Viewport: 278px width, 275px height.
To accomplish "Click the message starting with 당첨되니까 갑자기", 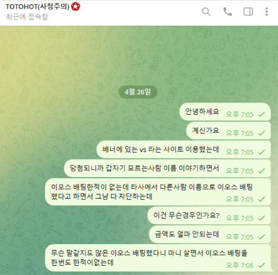I will pyautogui.click(x=167, y=168).
